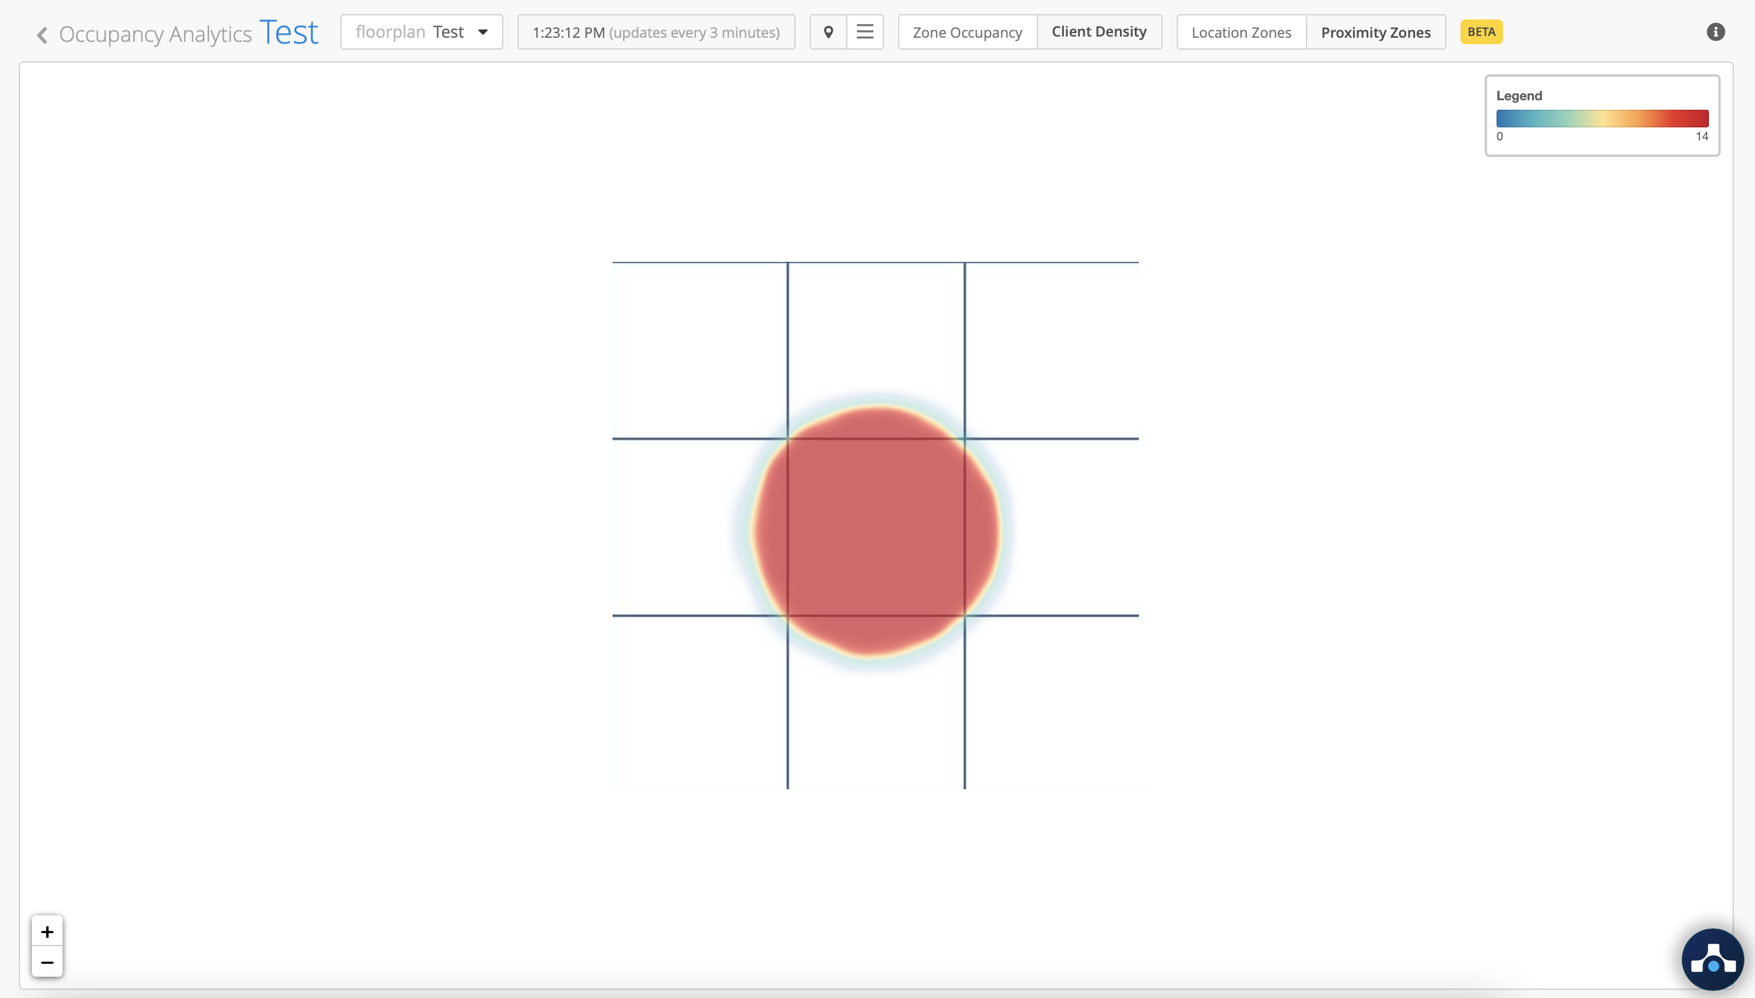Switch to Location Zones

coord(1241,32)
